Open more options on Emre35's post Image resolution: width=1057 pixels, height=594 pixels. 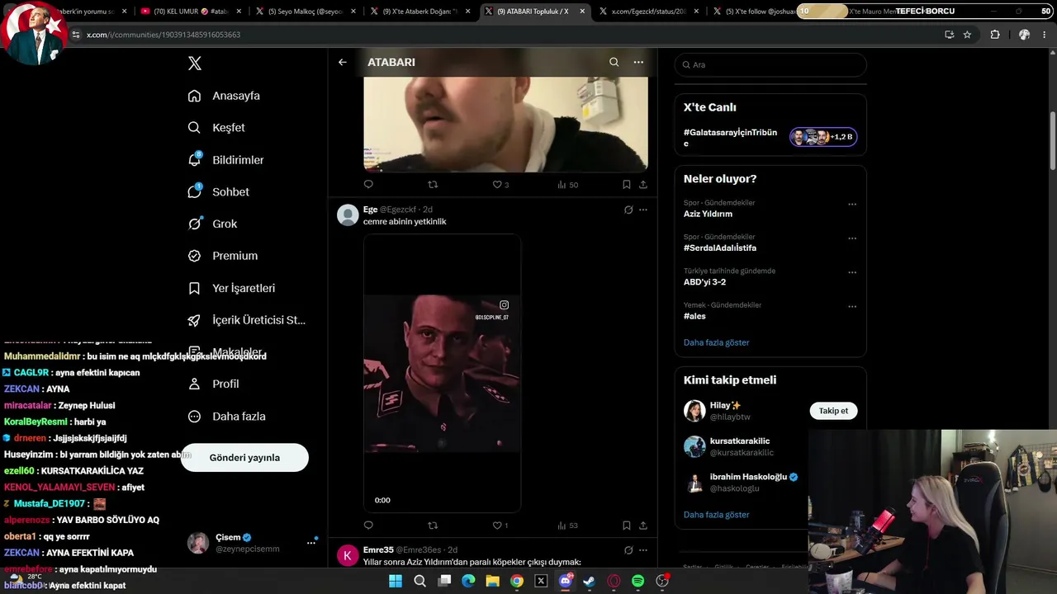643,550
